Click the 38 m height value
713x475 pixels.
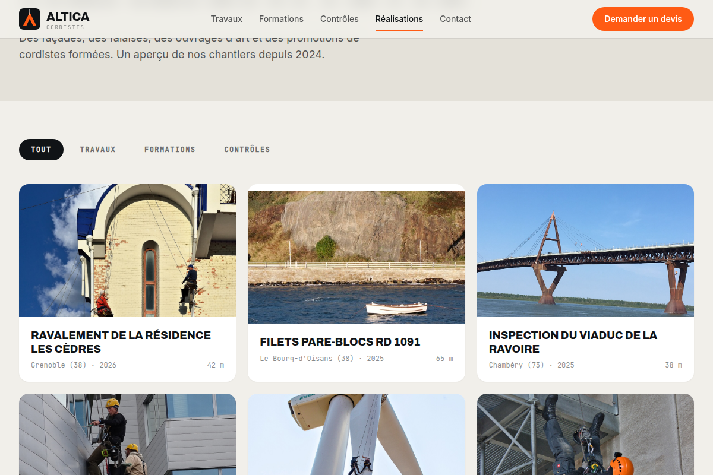point(674,365)
